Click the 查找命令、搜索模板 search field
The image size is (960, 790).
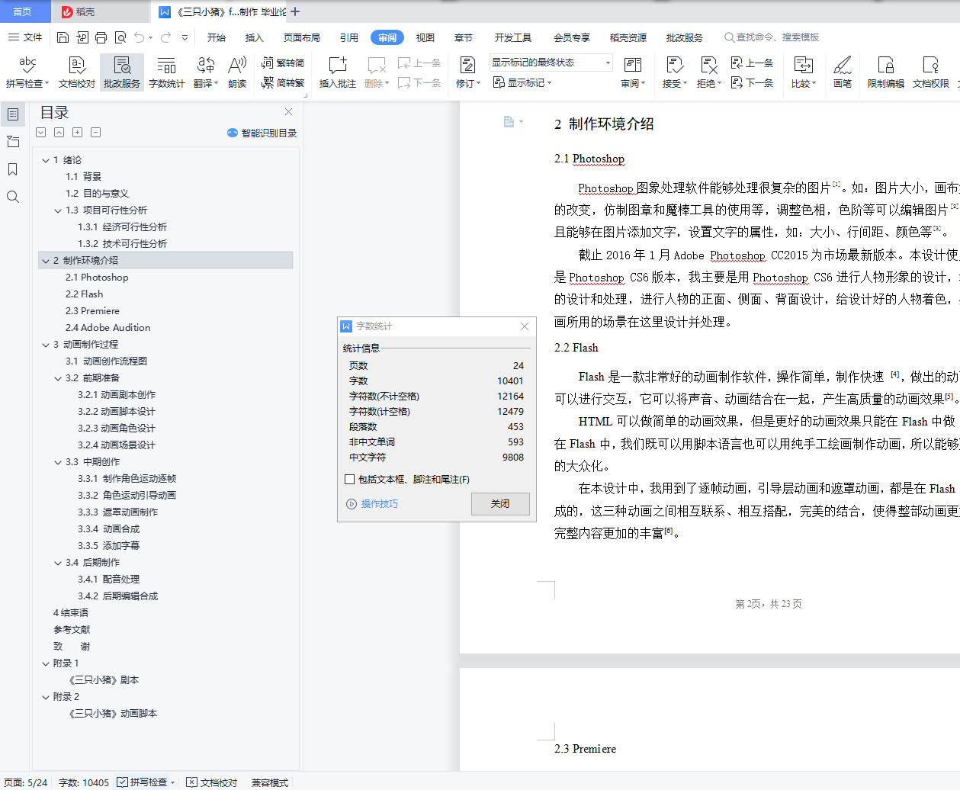click(x=772, y=37)
